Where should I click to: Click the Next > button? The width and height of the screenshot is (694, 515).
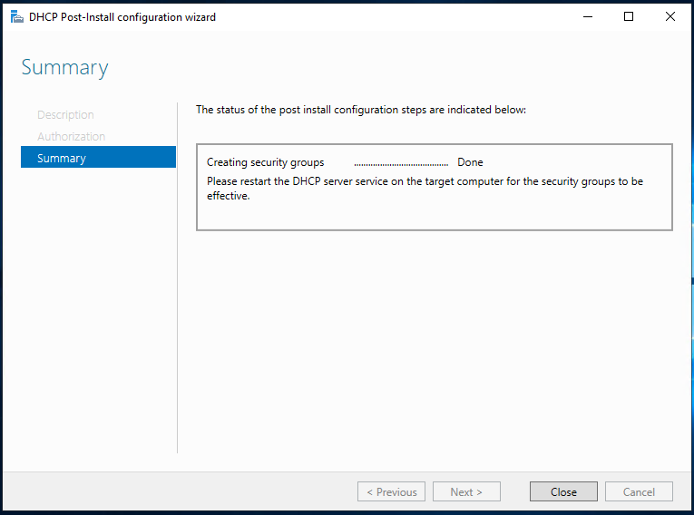(x=465, y=492)
